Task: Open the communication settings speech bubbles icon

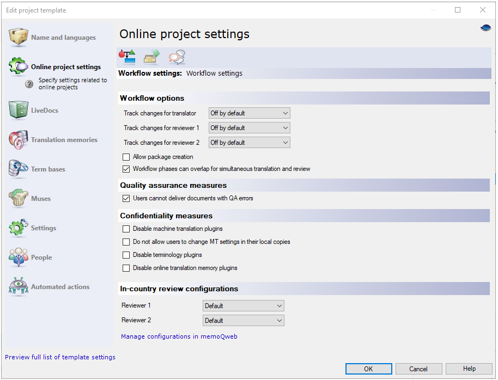Action: tap(175, 56)
